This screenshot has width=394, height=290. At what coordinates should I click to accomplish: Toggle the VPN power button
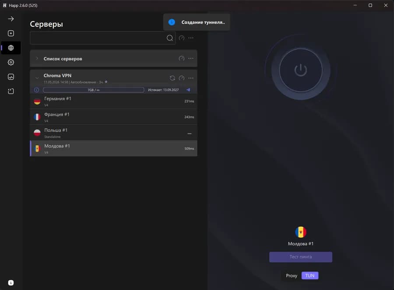click(300, 70)
